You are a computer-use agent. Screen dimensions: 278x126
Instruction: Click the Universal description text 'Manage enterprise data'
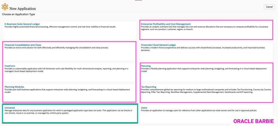point(69,112)
